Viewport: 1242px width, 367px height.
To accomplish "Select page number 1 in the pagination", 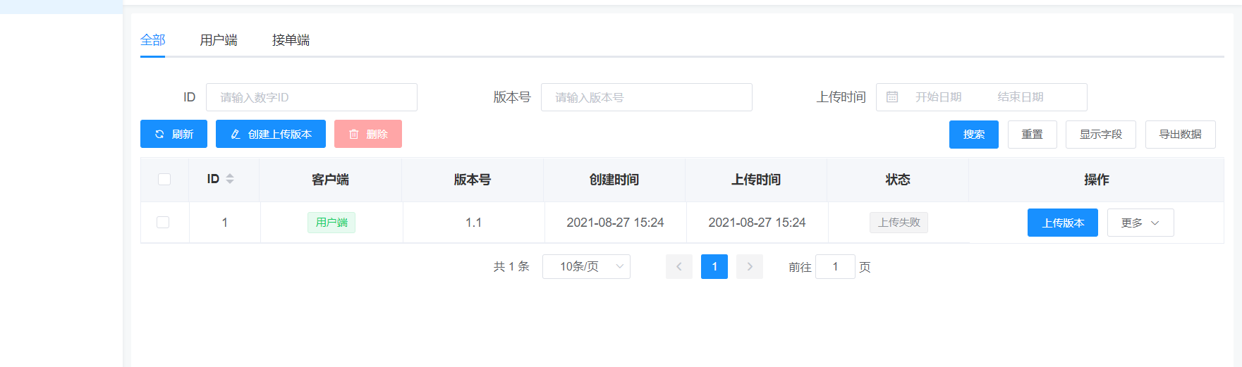I will pos(714,266).
